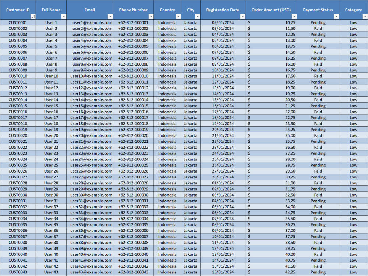Screen dimensions: 368x276
Task: Select order amount cell 42,25
Action: 271,272
